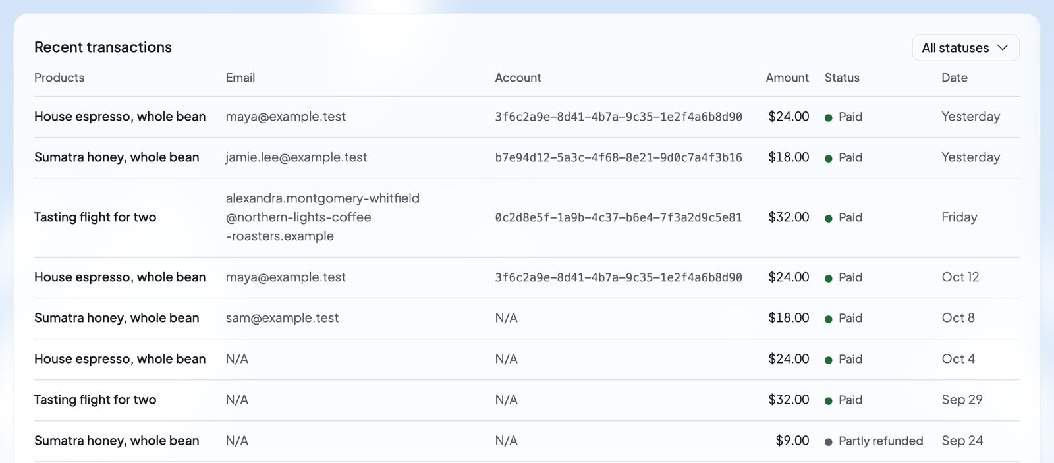Click the gray status dot beside Partly refunded
Image resolution: width=1054 pixels, height=463 pixels.
[829, 442]
